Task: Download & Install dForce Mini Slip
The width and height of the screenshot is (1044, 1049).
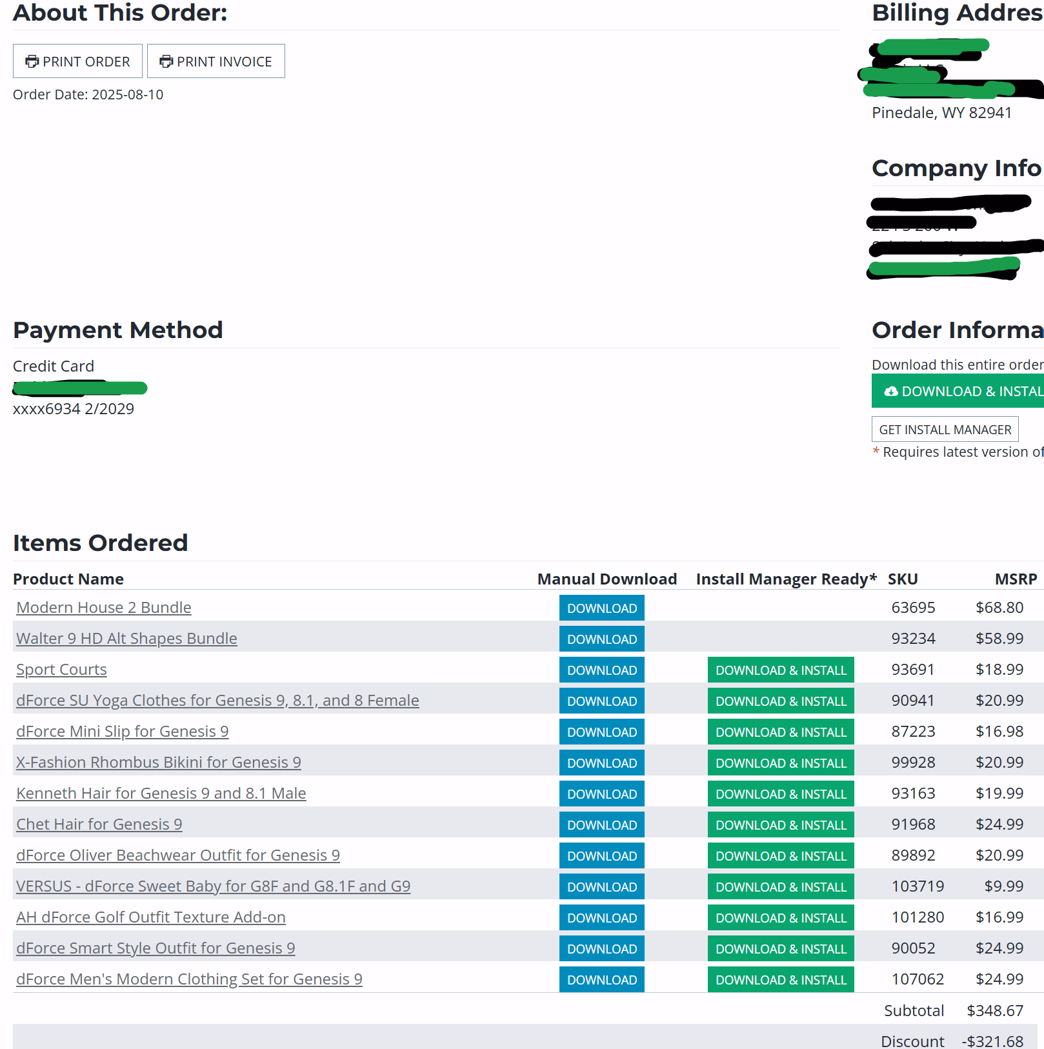Action: [x=781, y=732]
